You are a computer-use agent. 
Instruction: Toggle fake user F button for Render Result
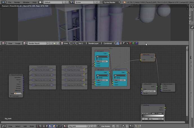[48, 43]
